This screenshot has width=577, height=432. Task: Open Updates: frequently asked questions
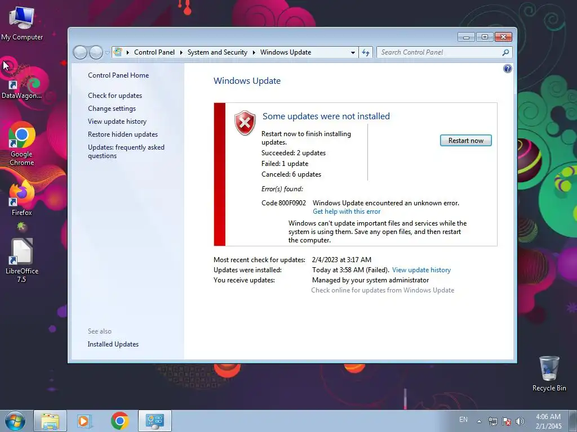126,151
